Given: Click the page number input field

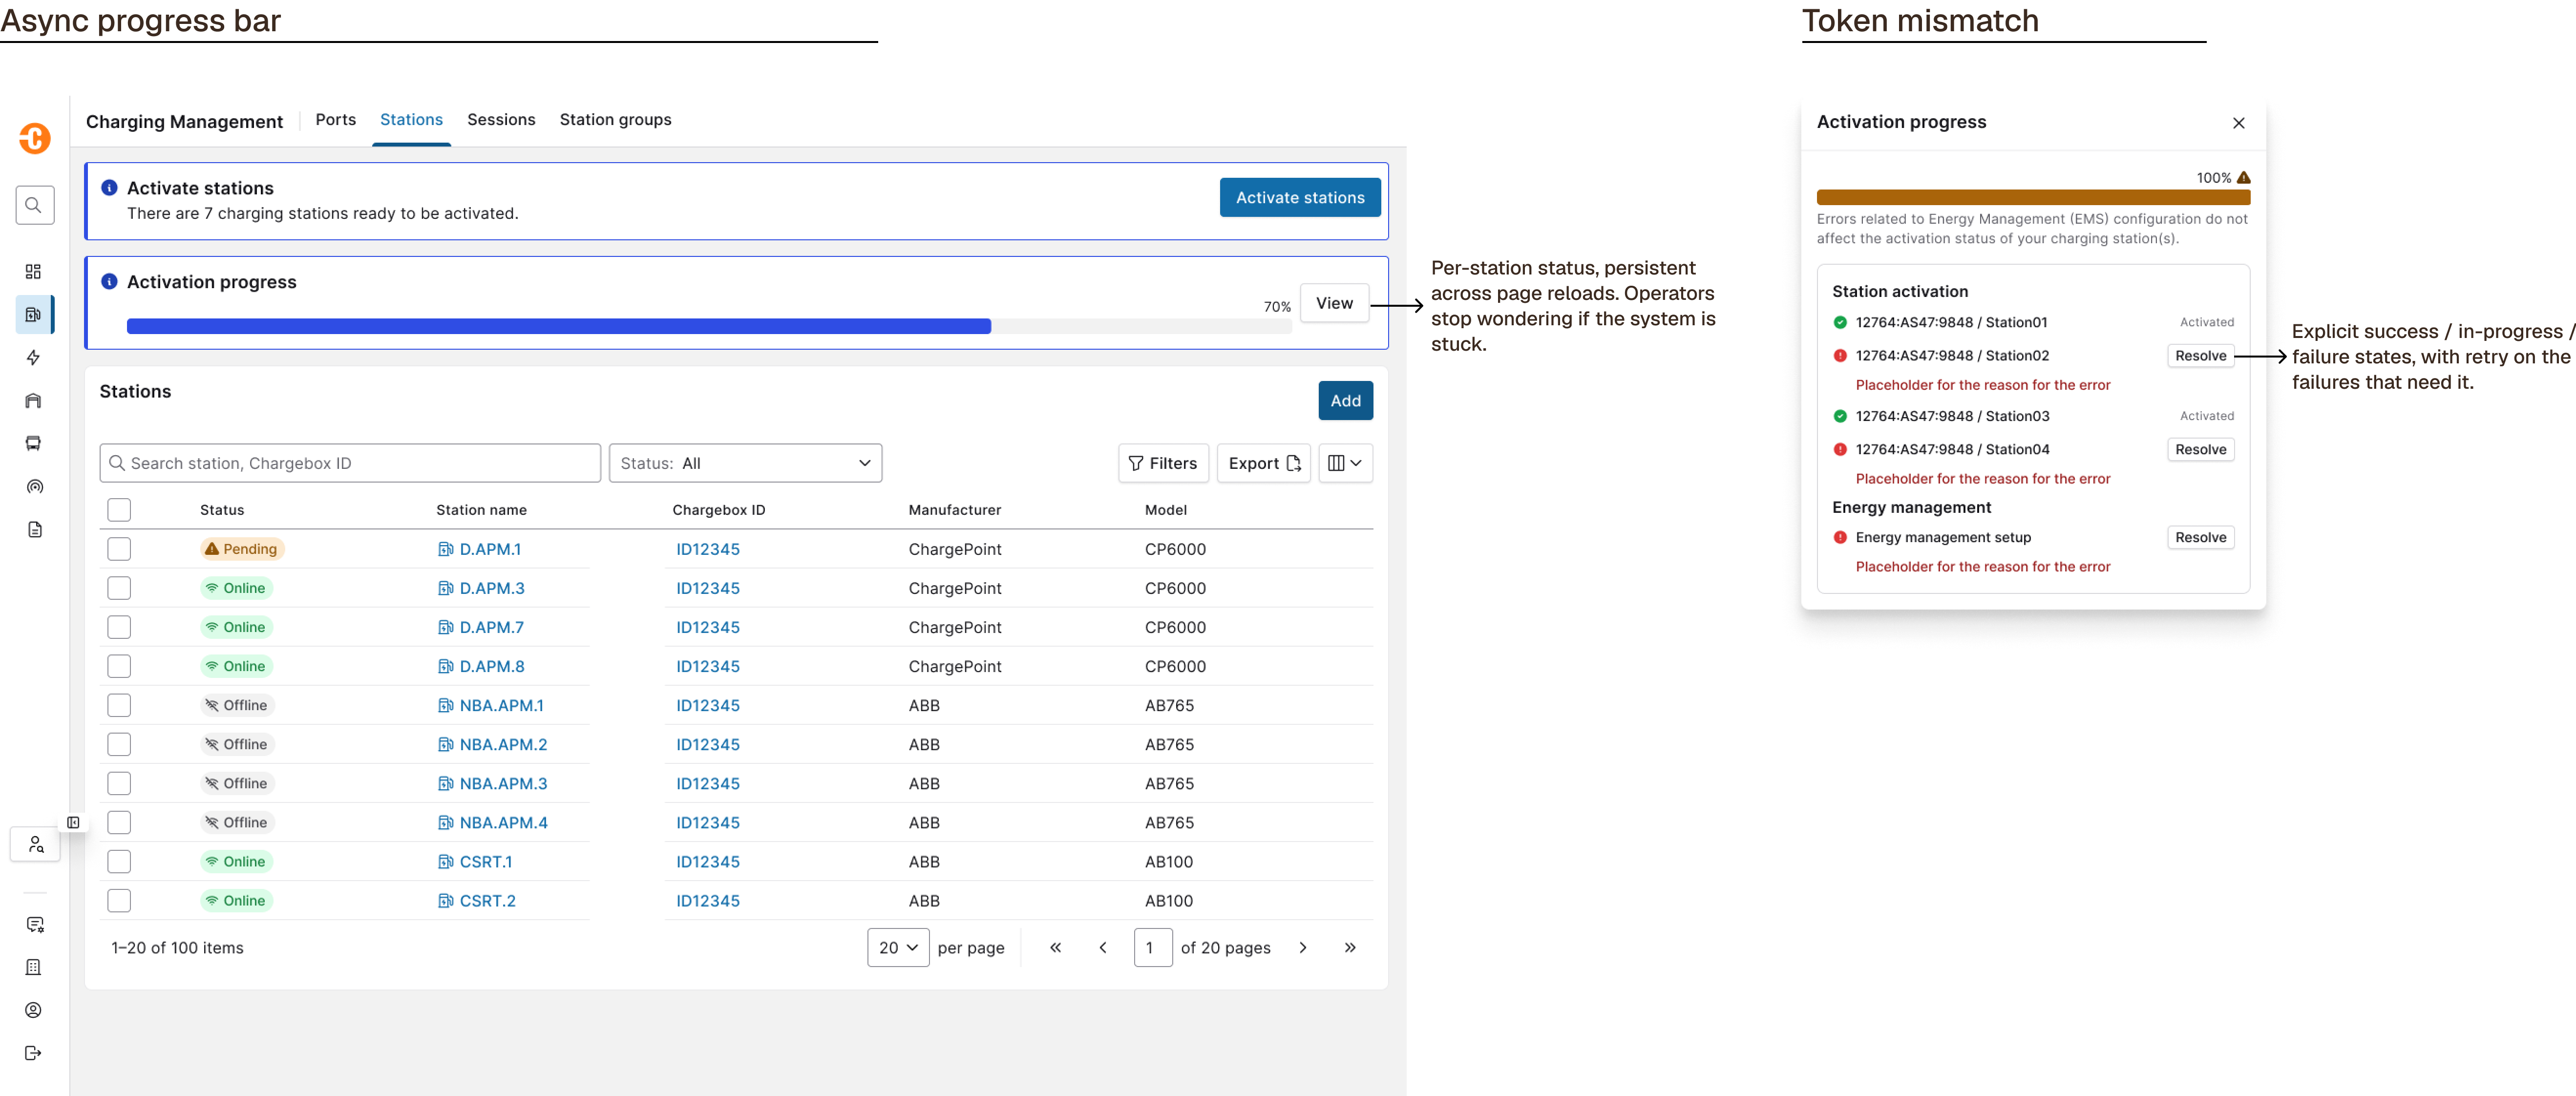Looking at the screenshot, I should pos(1152,948).
